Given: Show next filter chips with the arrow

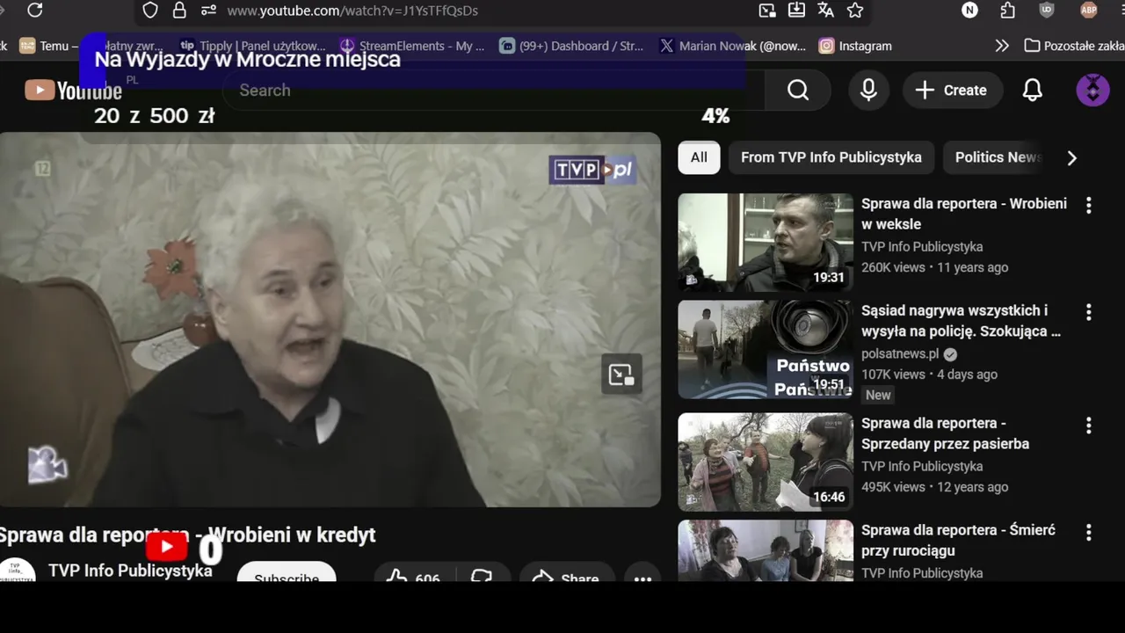Looking at the screenshot, I should 1071,158.
